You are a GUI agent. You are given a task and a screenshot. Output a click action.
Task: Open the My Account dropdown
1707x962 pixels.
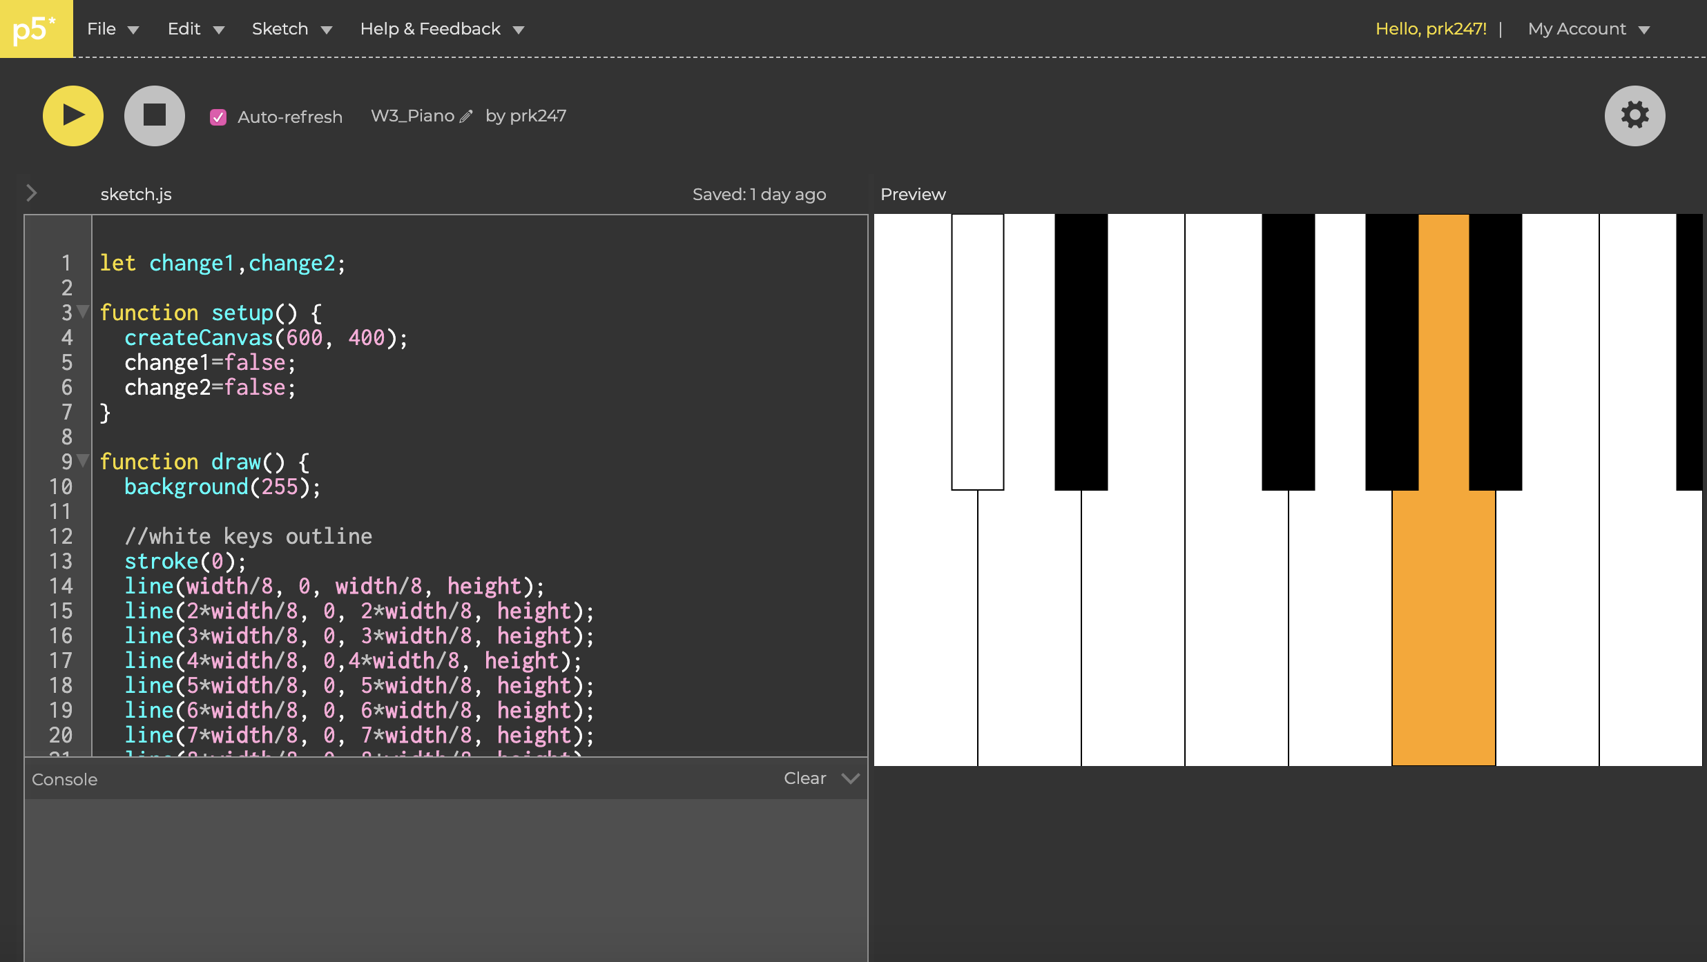point(1589,29)
